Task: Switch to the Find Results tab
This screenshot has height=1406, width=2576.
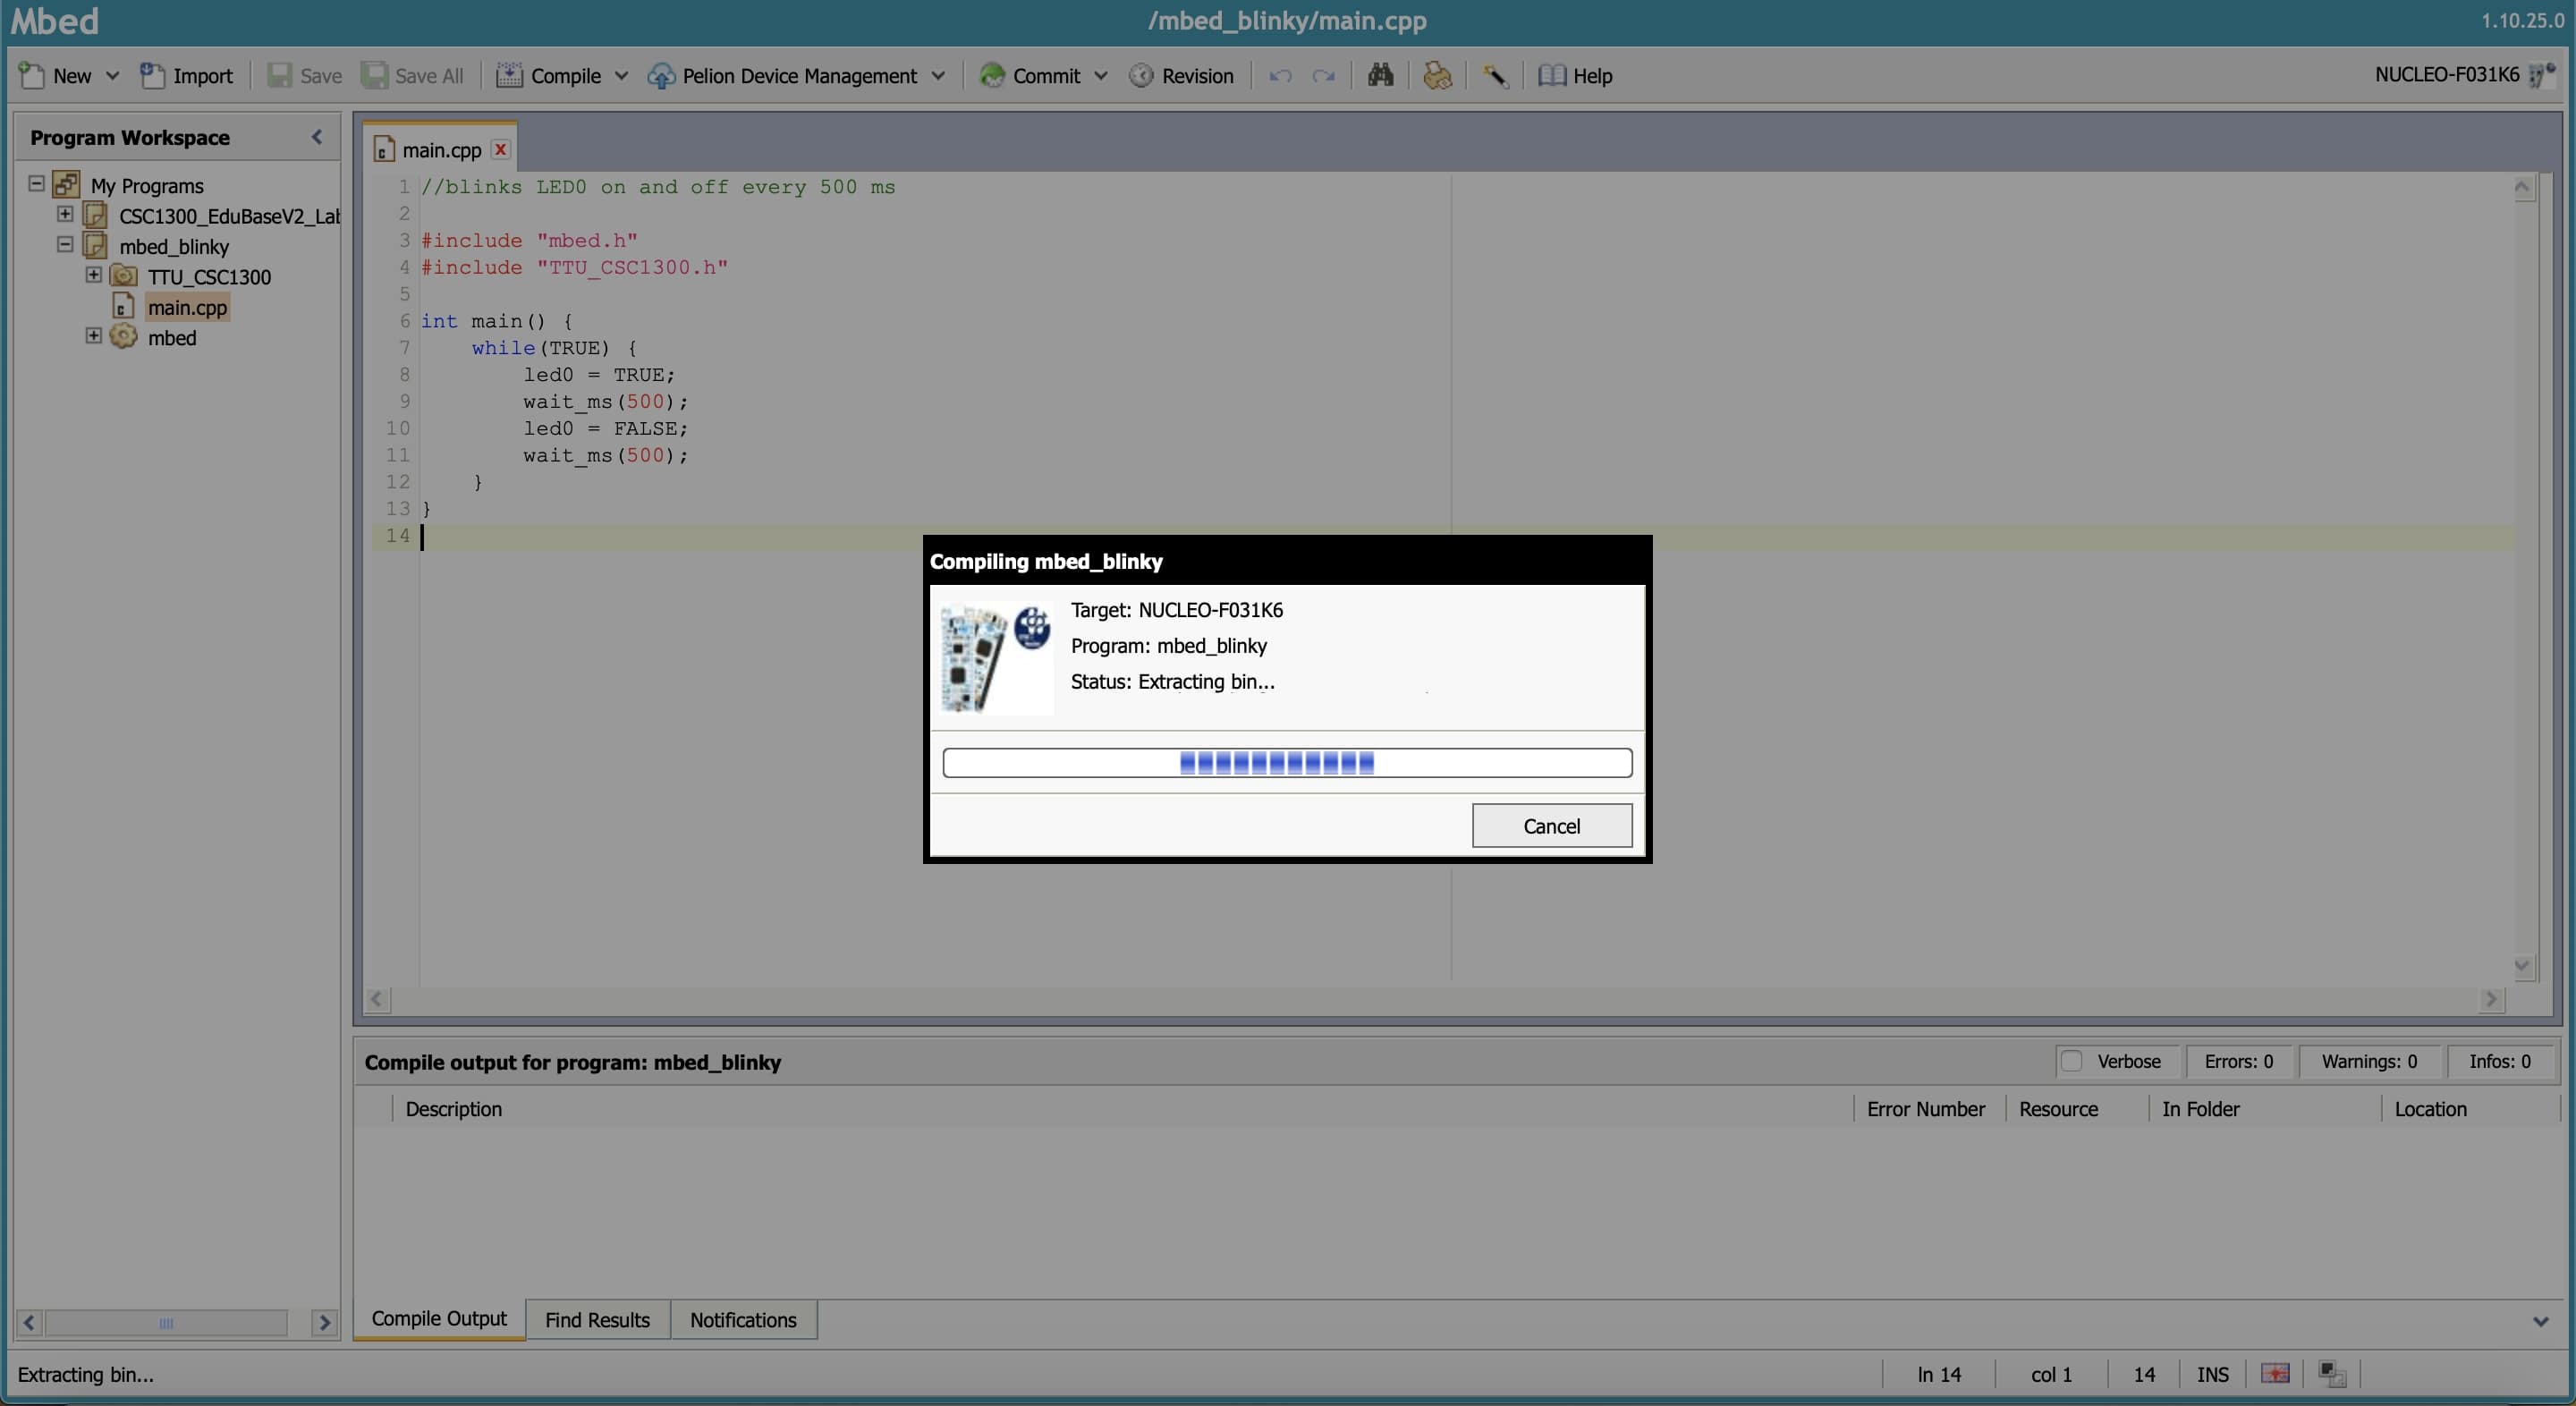Action: point(597,1319)
